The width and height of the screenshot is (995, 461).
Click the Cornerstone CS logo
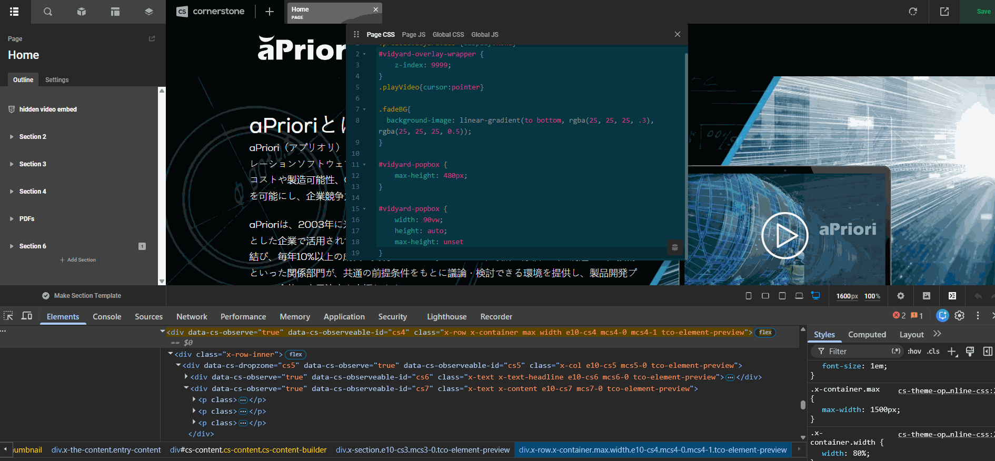pos(182,12)
